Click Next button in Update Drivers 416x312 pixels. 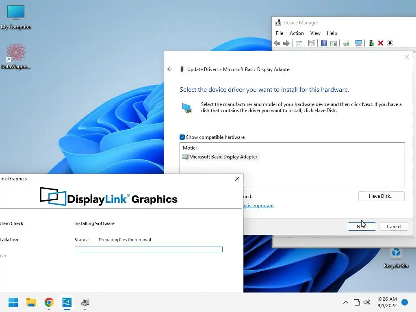click(x=362, y=226)
